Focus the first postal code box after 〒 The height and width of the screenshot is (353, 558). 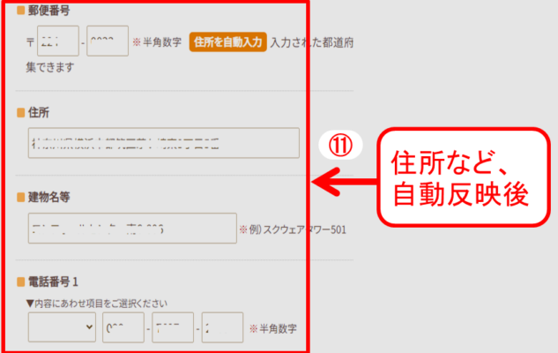(x=58, y=42)
